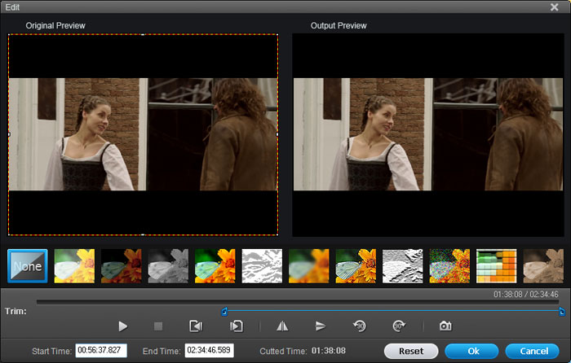Click the Reset button
Image resolution: width=571 pixels, height=363 pixels.
(x=411, y=351)
